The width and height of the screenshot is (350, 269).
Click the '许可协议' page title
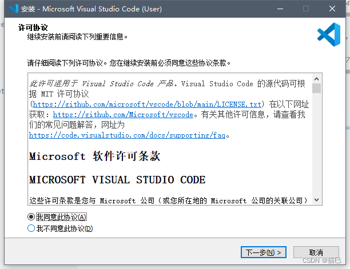click(x=33, y=27)
